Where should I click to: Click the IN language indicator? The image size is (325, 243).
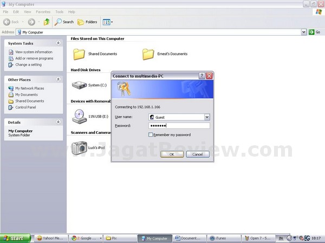coord(281,238)
